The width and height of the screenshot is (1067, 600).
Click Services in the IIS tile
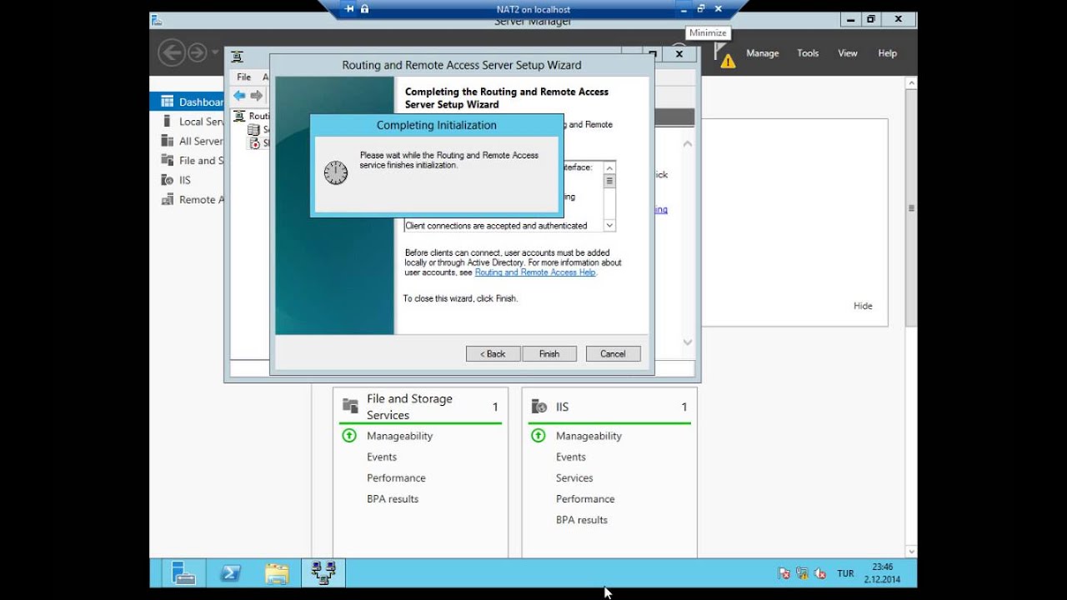[574, 477]
